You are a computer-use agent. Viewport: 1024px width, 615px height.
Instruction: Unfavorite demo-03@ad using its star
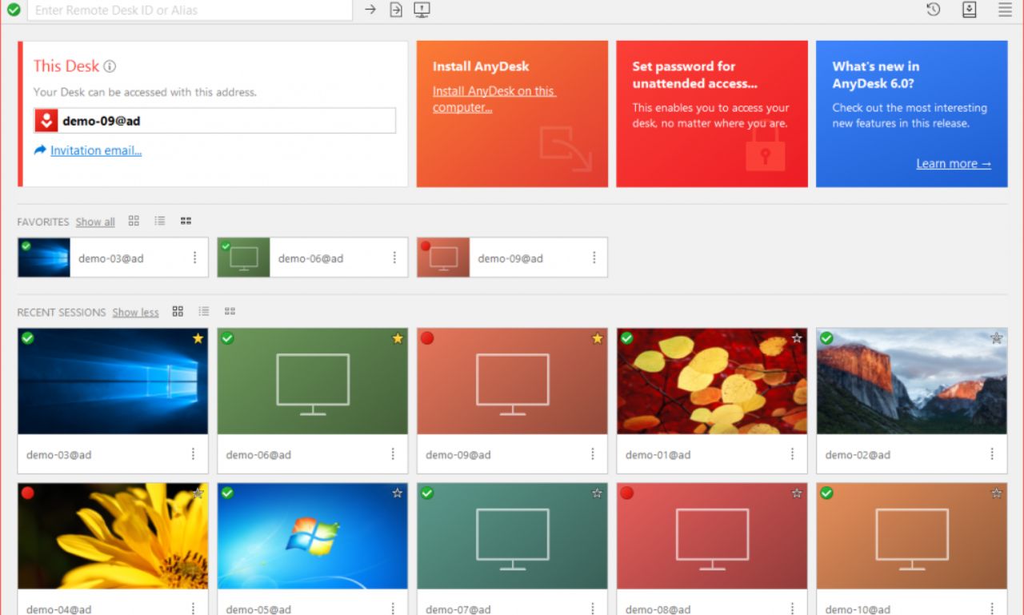[x=198, y=338]
